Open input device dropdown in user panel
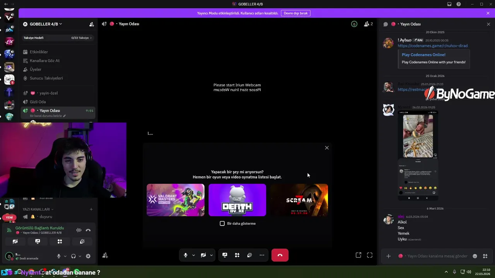This screenshot has width=495, height=278. click(x=65, y=256)
